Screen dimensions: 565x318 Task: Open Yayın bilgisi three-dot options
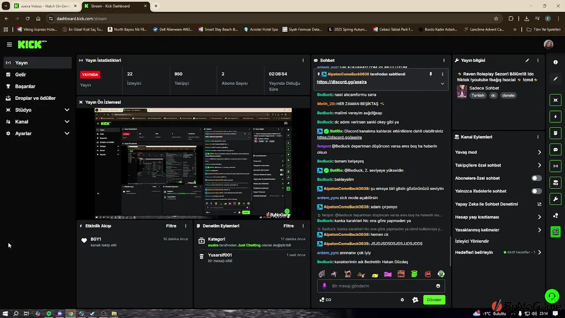click(538, 61)
